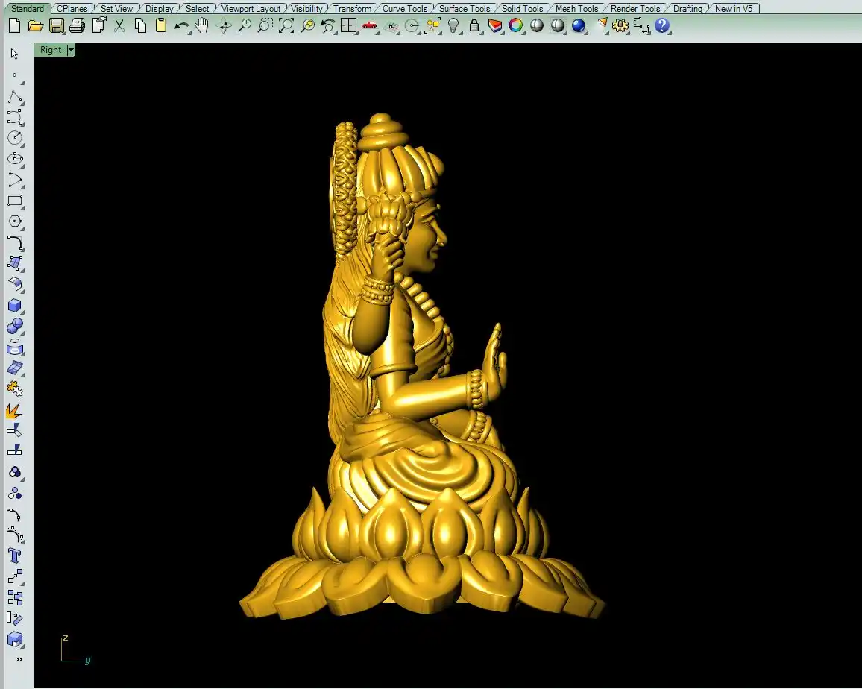The height and width of the screenshot is (689, 862).
Task: Click the Help question mark icon
Action: (662, 26)
